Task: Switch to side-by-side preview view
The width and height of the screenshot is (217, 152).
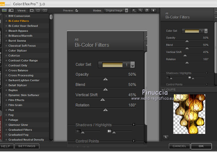Action: (45, 11)
